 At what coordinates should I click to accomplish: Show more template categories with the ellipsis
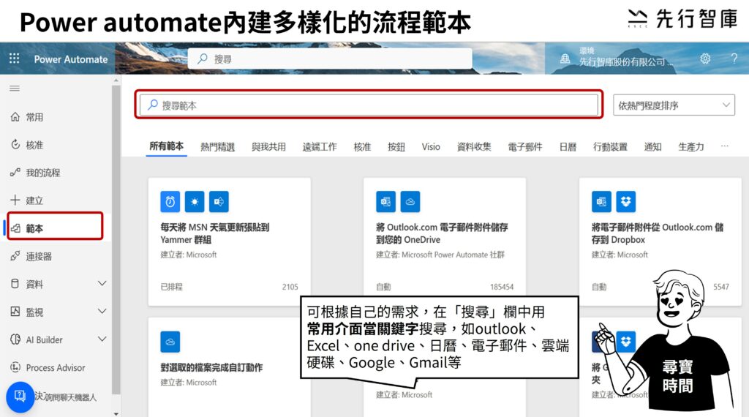click(725, 146)
